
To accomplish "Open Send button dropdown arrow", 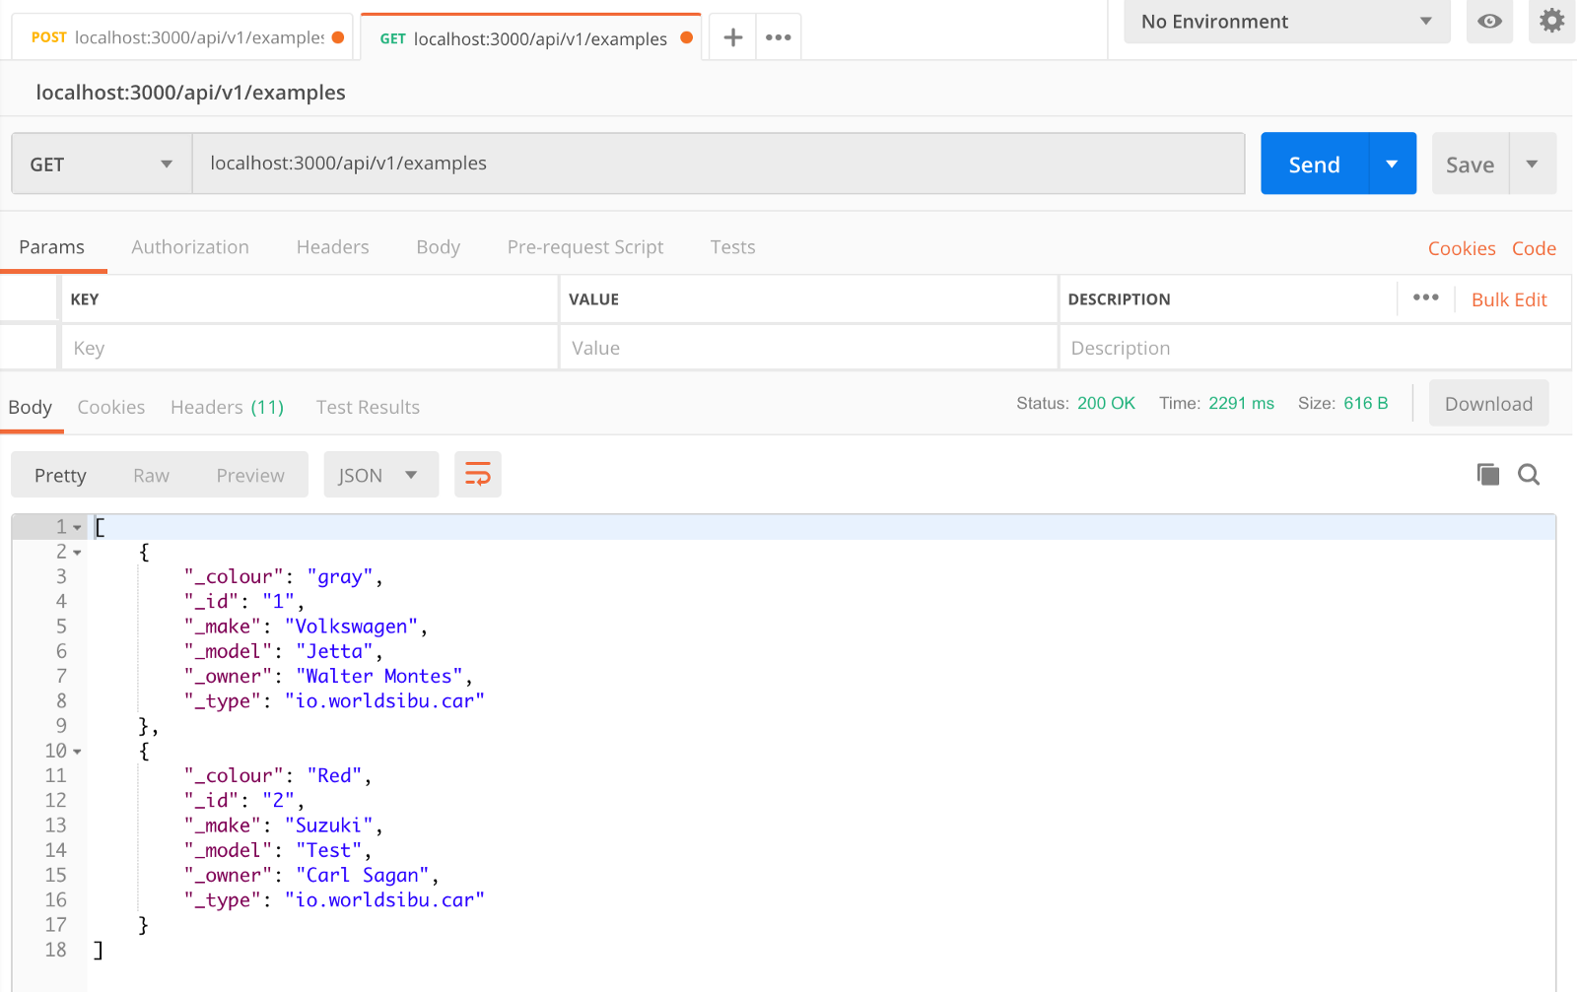I will (1392, 165).
